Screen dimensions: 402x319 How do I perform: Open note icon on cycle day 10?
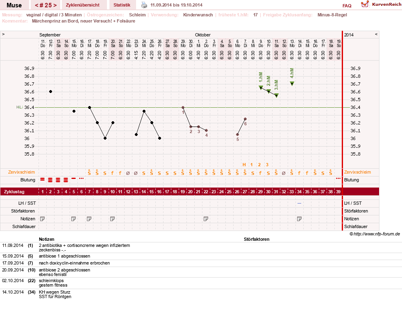112,219
